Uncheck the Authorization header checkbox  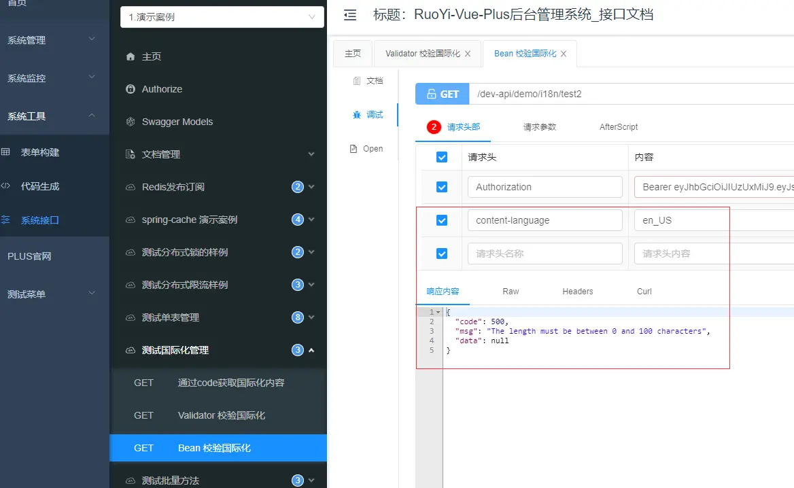click(442, 187)
